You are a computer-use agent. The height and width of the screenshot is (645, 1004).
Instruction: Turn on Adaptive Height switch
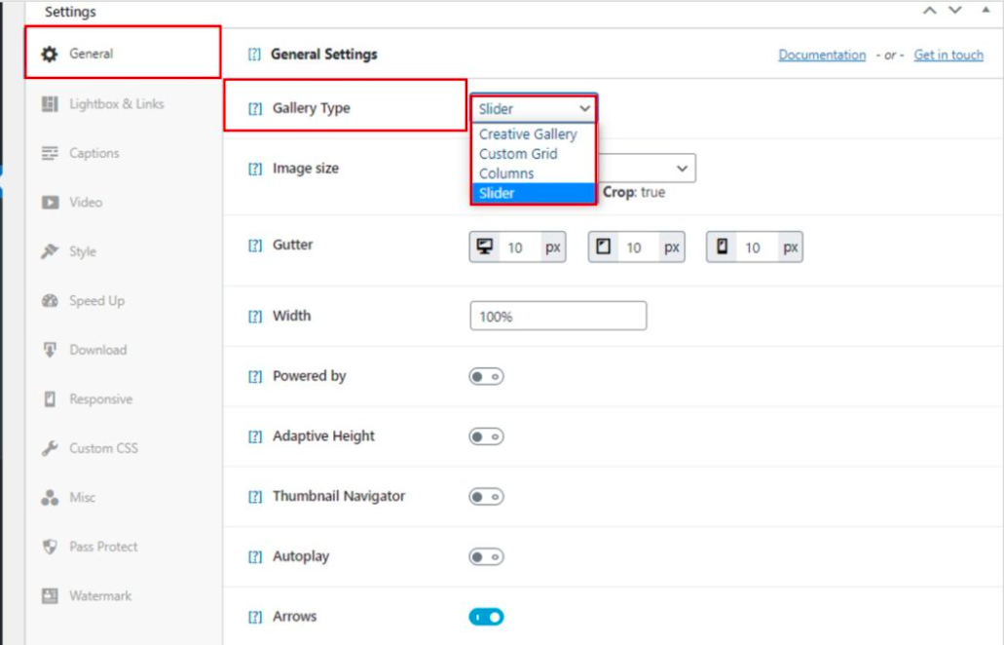(x=486, y=436)
